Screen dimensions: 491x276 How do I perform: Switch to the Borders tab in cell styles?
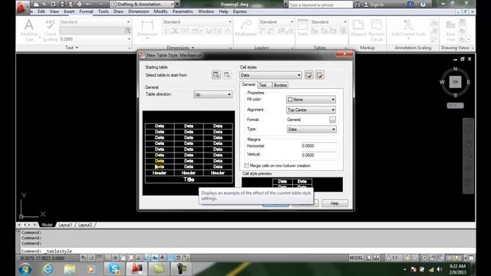pyautogui.click(x=280, y=85)
